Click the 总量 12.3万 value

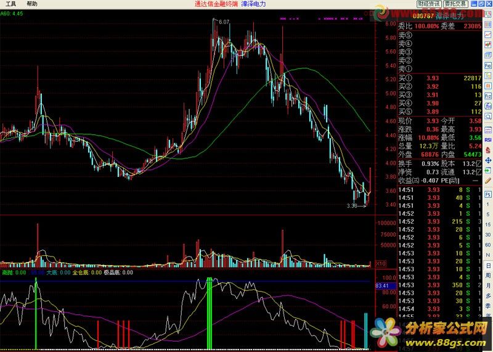pyautogui.click(x=429, y=146)
